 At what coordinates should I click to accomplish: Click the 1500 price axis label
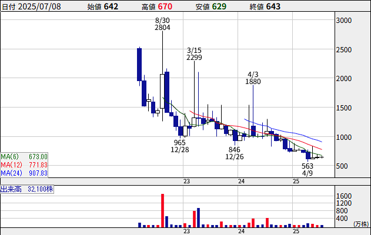coord(344,108)
